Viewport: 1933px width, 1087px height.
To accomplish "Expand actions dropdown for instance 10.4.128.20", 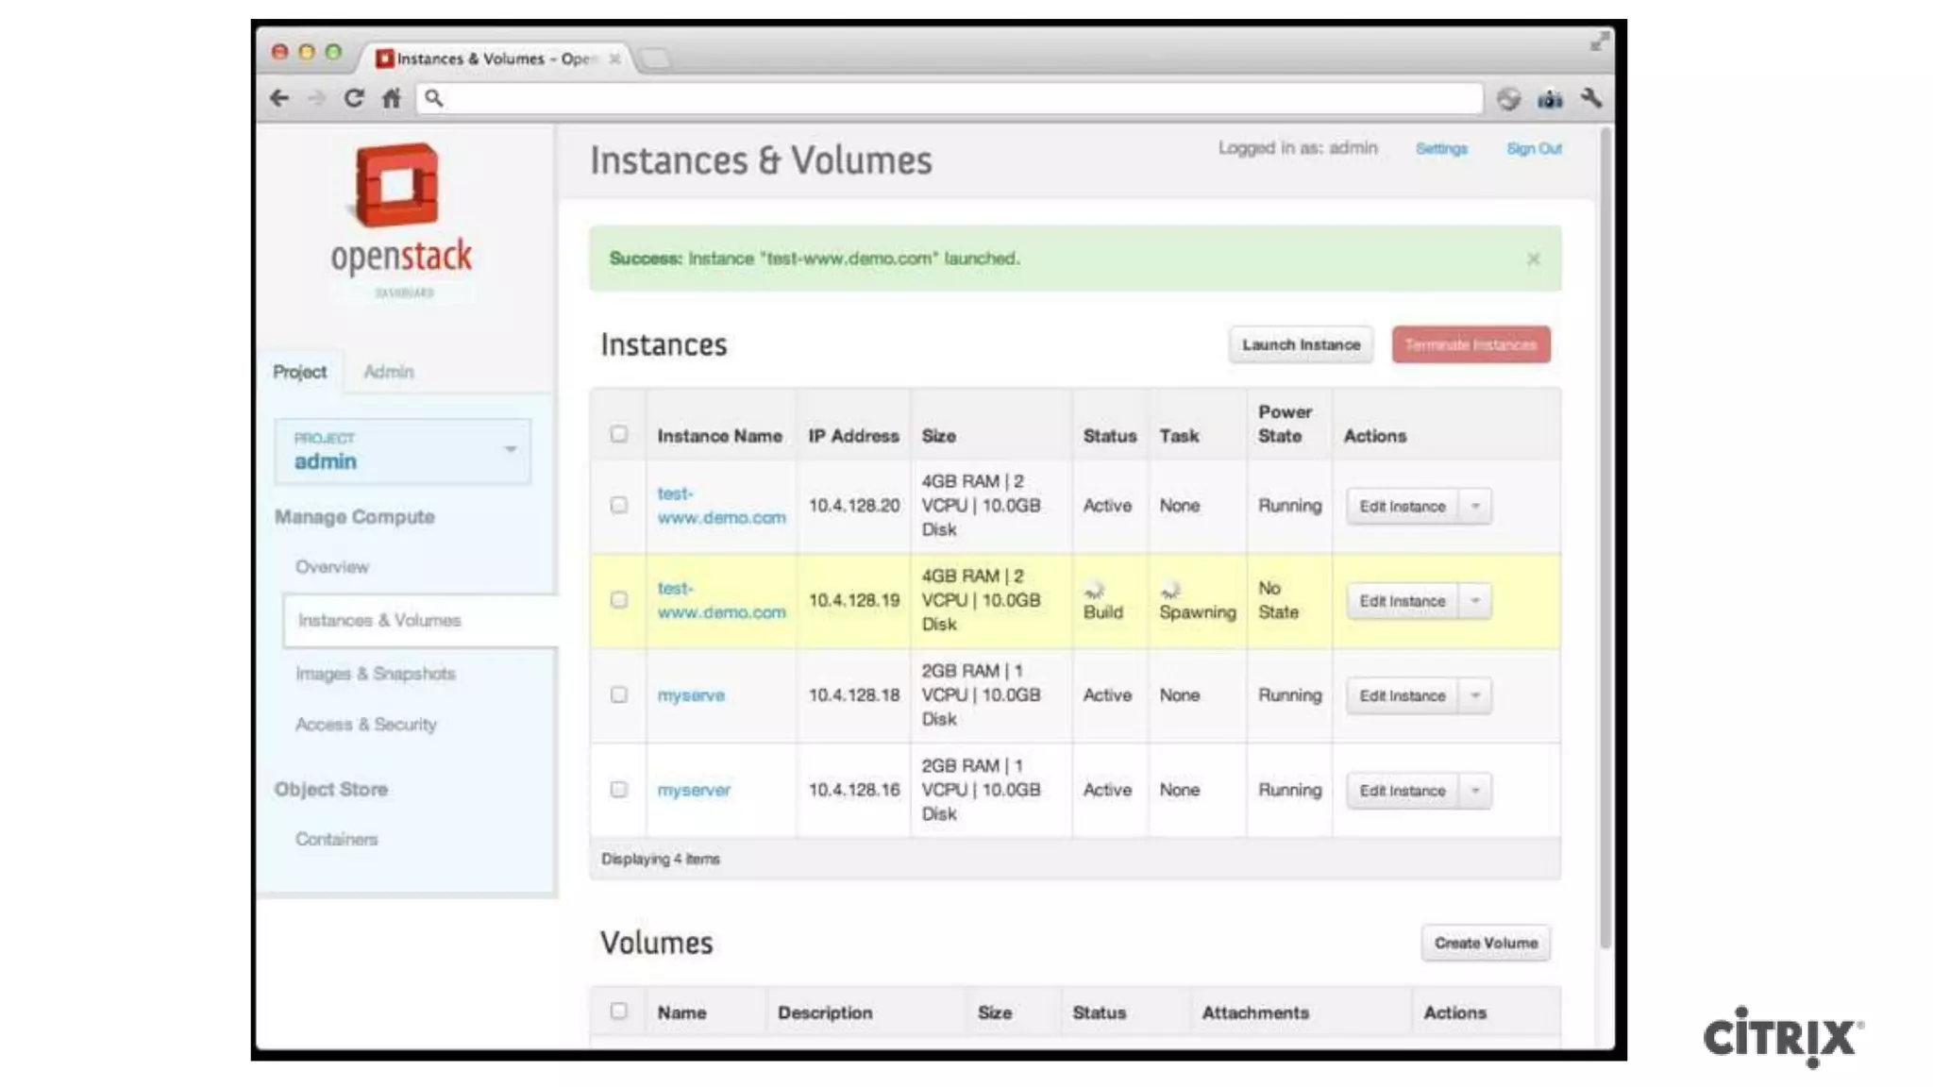I will [x=1475, y=507].
